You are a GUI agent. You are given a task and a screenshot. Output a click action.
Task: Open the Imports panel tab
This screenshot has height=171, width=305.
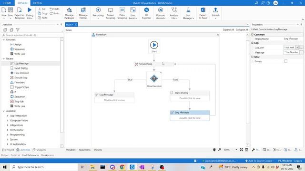tap(98, 150)
